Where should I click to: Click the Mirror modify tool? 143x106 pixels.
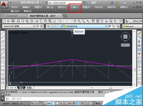click(139, 41)
